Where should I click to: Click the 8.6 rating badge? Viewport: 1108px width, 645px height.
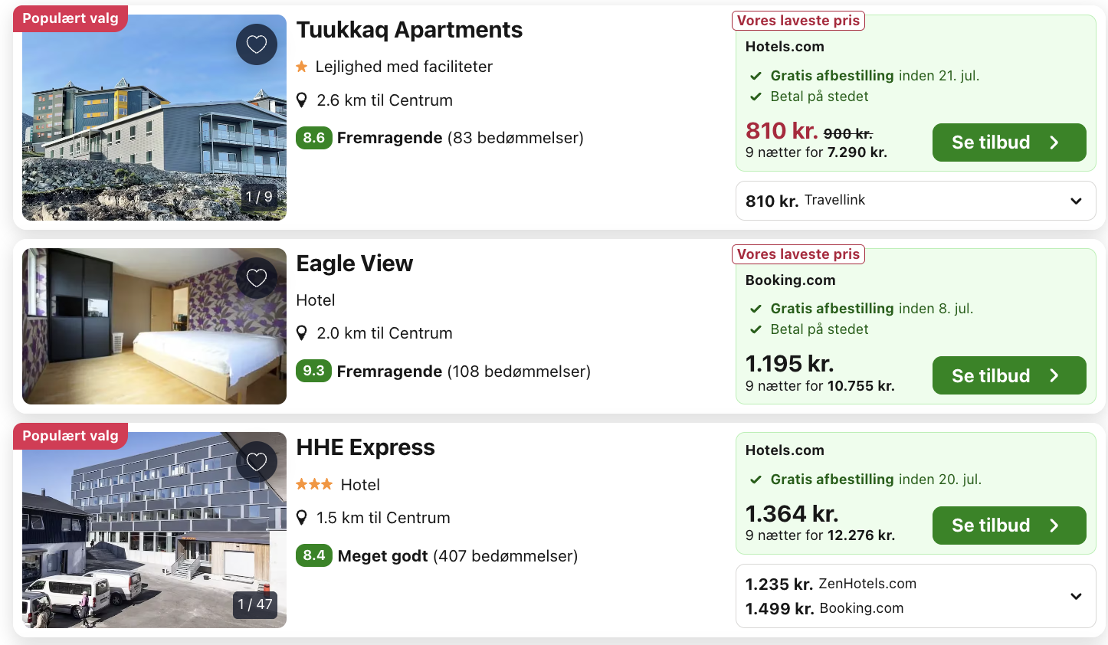[314, 138]
